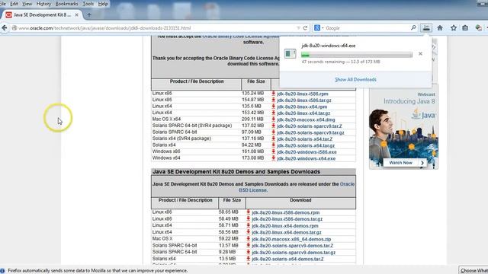Image resolution: width=488 pixels, height=274 pixels.
Task: Close the Java SE Development Kit tab
Action: tap(76, 15)
